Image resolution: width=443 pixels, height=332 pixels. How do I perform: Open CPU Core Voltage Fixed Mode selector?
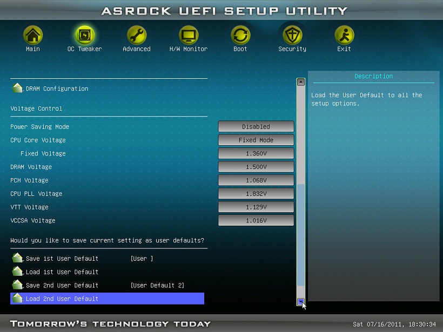tap(256, 140)
